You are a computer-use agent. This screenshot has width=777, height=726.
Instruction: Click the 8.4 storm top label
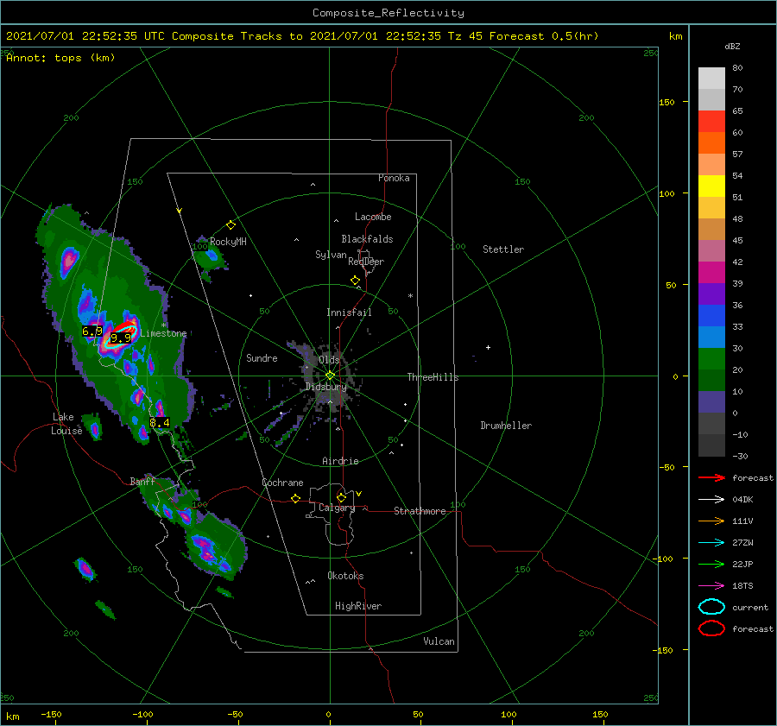[x=160, y=423]
